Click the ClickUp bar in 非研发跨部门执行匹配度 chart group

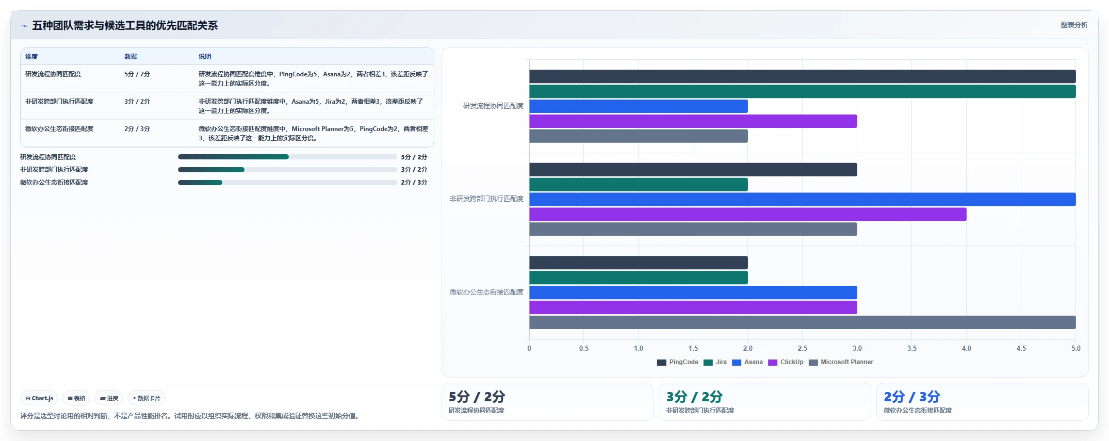tap(748, 214)
